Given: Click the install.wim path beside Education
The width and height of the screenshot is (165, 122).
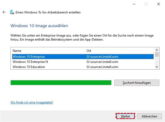Looking at the screenshot, I should (x=102, y=67).
